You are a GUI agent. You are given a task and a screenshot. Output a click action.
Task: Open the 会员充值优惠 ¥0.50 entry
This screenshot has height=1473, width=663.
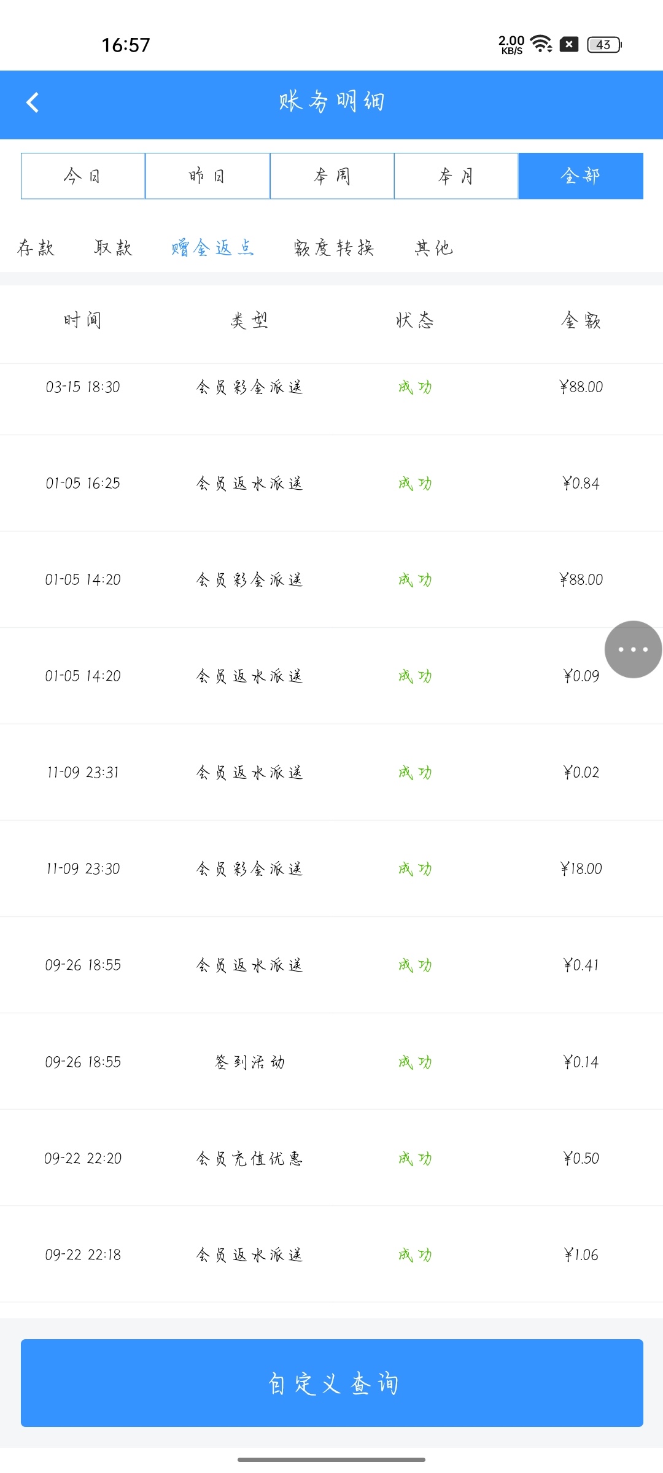[331, 1158]
